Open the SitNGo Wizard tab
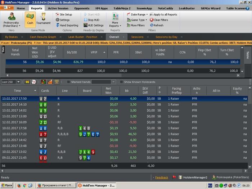 210,8
